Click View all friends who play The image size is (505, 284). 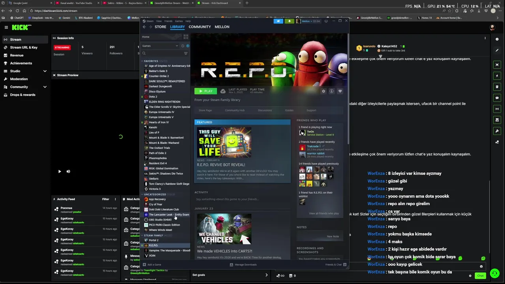point(324,213)
